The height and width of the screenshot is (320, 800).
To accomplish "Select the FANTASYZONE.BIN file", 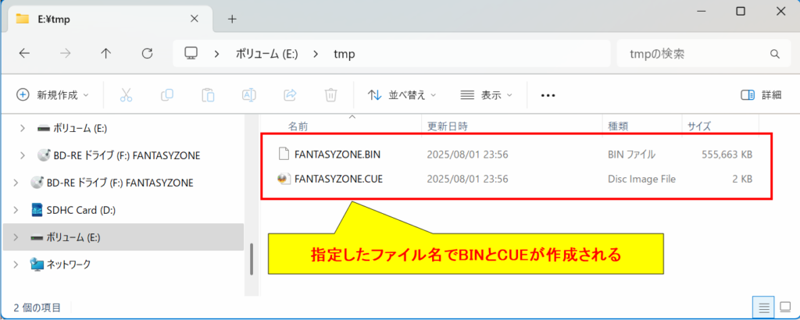I will point(337,155).
